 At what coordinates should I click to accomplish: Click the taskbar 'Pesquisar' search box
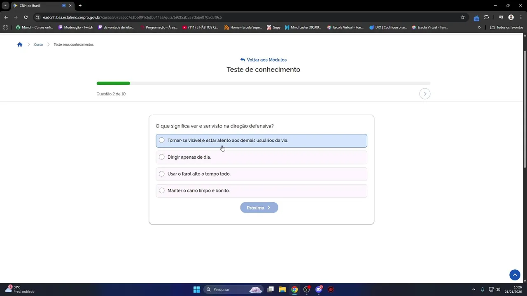coord(233,289)
